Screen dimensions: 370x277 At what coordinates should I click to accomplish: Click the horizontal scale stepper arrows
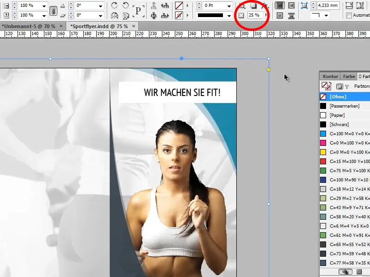pyautogui.click(x=15, y=6)
